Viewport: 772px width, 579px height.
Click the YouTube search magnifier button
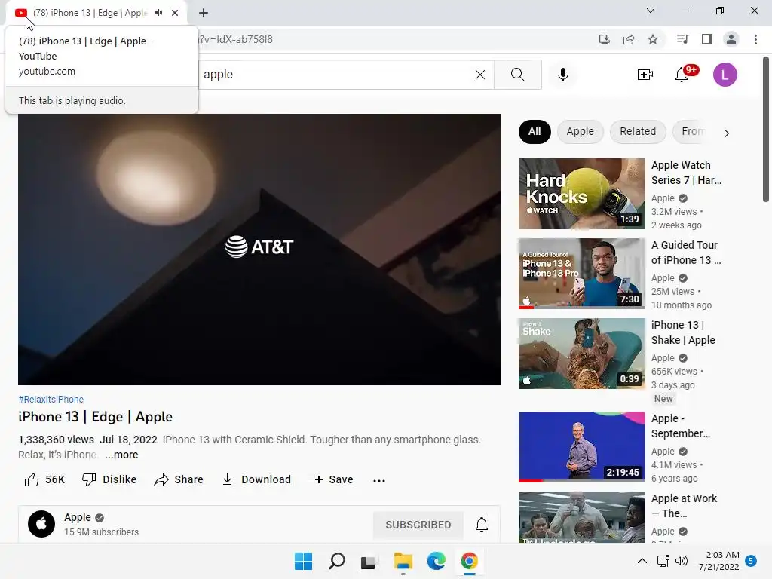(x=517, y=75)
